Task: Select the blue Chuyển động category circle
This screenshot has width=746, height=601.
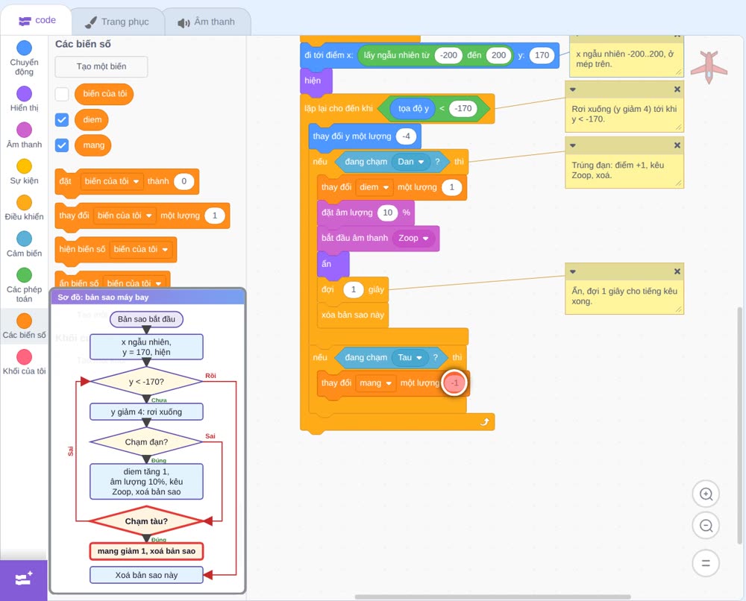Action: tap(25, 48)
